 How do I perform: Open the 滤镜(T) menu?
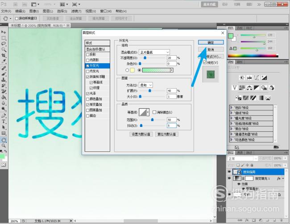click(76, 11)
